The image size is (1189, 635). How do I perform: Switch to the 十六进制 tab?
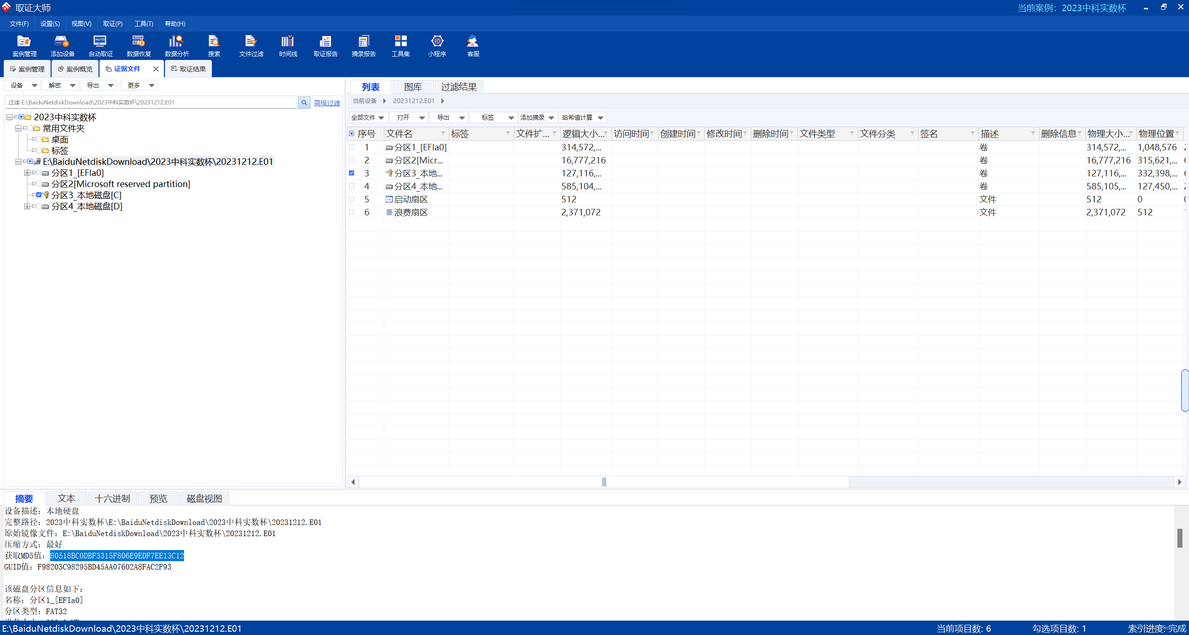click(112, 499)
